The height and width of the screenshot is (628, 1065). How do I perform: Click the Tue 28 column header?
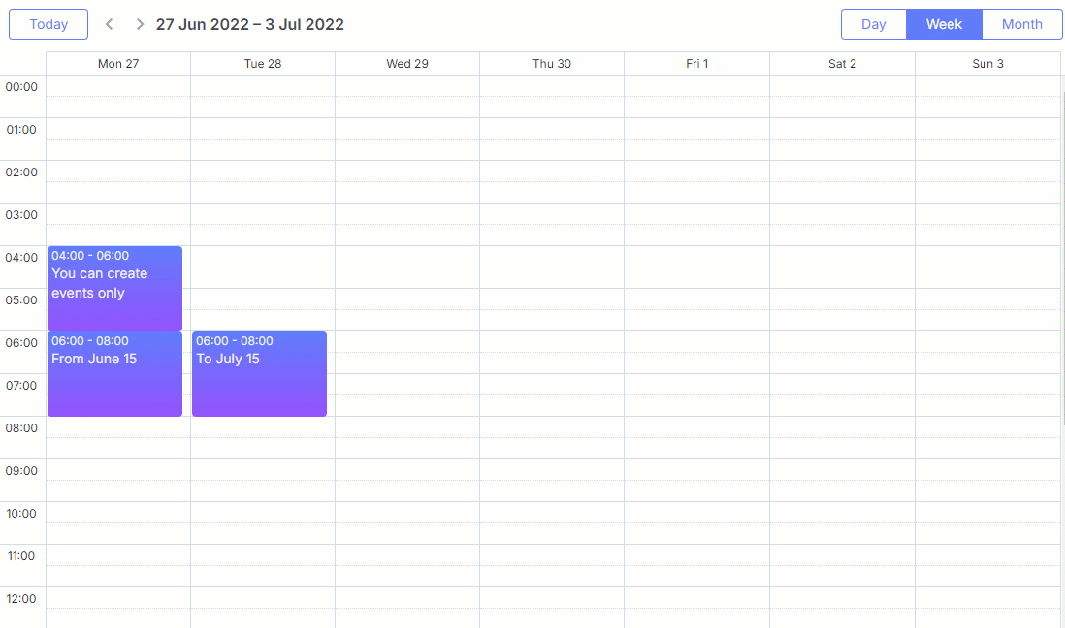coord(263,64)
